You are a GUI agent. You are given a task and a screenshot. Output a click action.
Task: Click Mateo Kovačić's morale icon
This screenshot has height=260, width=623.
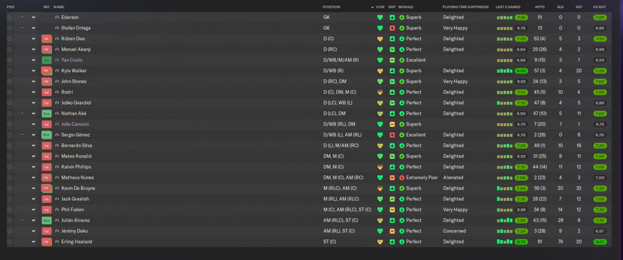[402, 156]
